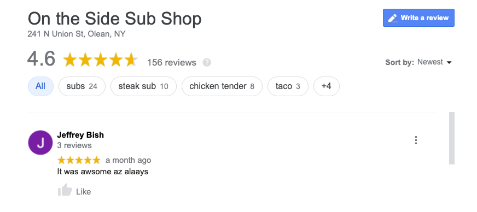Viewport: 477px width, 212px height.
Task: Expand more filters with the +4 chip
Action: tap(327, 86)
